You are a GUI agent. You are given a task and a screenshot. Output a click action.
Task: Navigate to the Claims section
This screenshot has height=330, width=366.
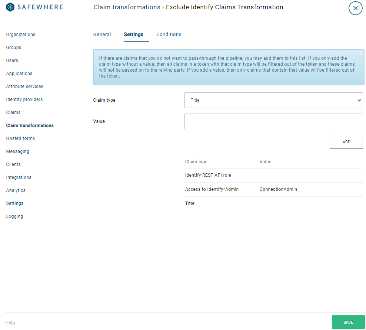coord(13,112)
